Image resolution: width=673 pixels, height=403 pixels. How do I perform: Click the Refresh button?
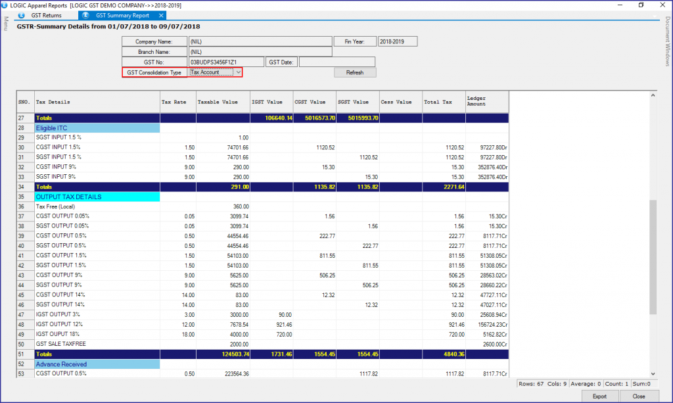coord(355,72)
